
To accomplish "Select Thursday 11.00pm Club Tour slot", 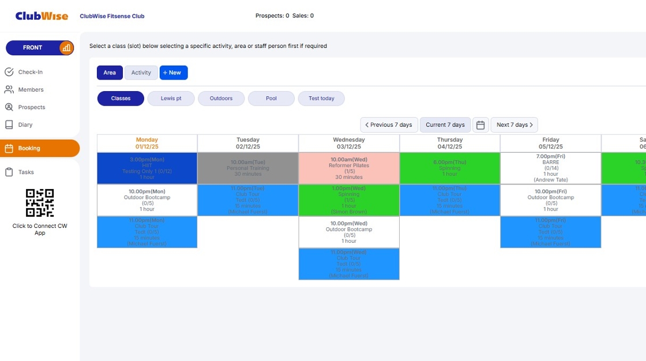I will [450, 200].
